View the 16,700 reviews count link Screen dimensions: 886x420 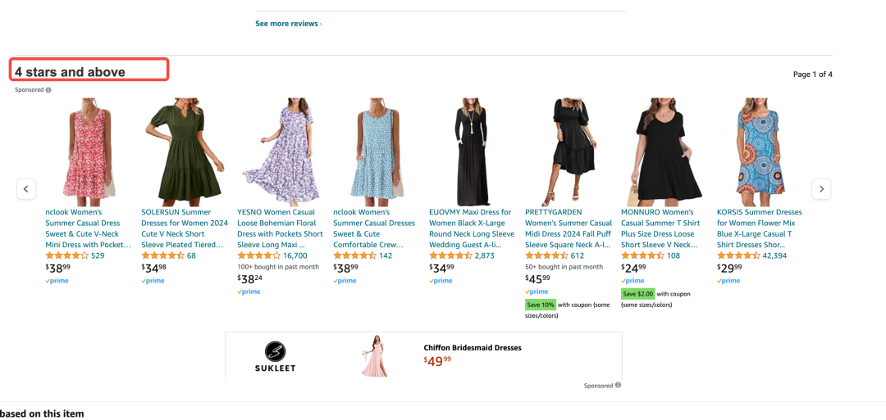[295, 255]
